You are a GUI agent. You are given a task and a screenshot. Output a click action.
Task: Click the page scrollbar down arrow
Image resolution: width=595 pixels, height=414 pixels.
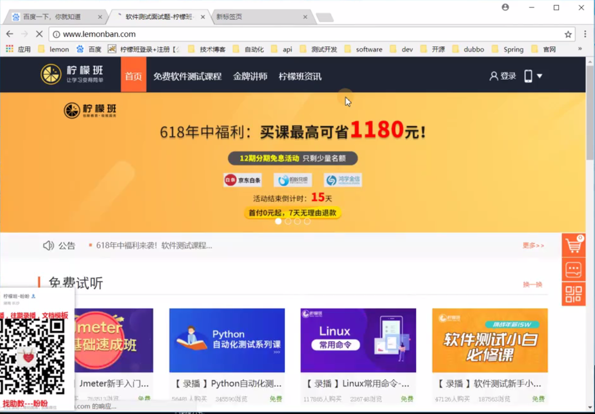pyautogui.click(x=590, y=408)
